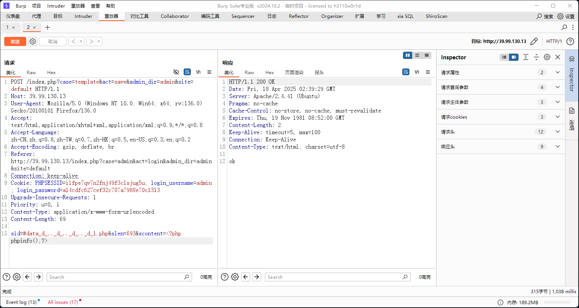
Task: Edit the target with the pencil icon
Action: (x=534, y=41)
